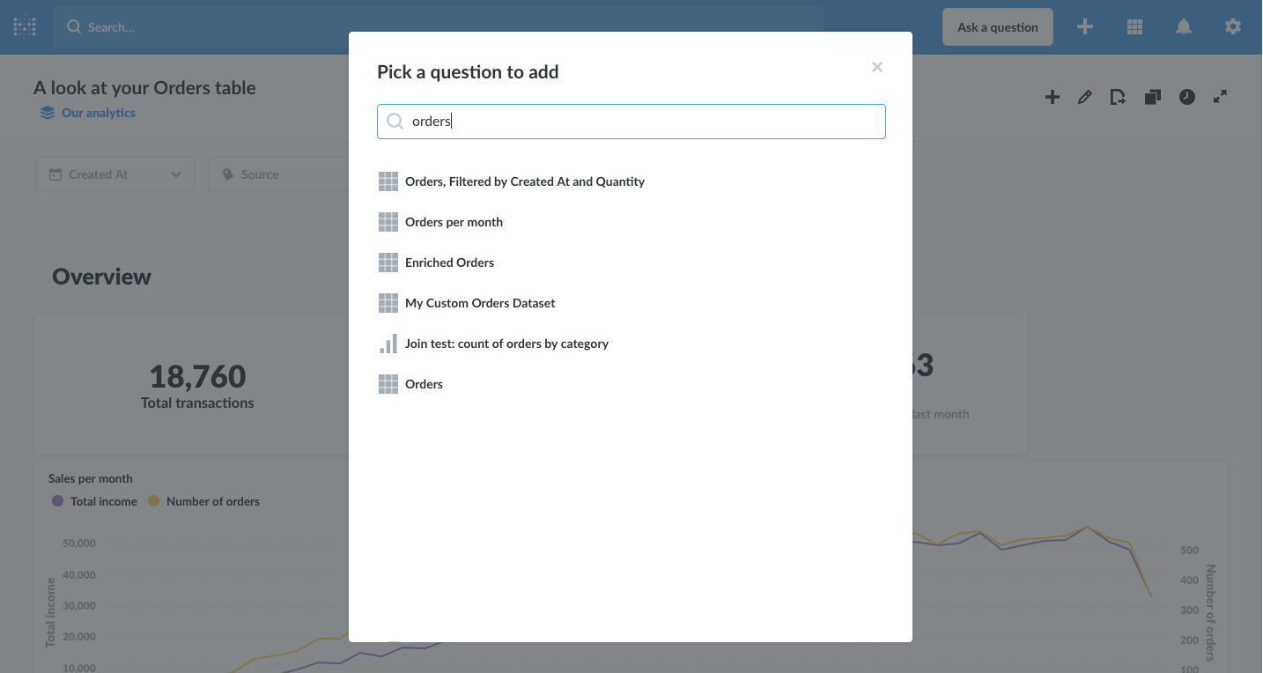
Task: Open the Source filter dropdown
Action: [260, 174]
